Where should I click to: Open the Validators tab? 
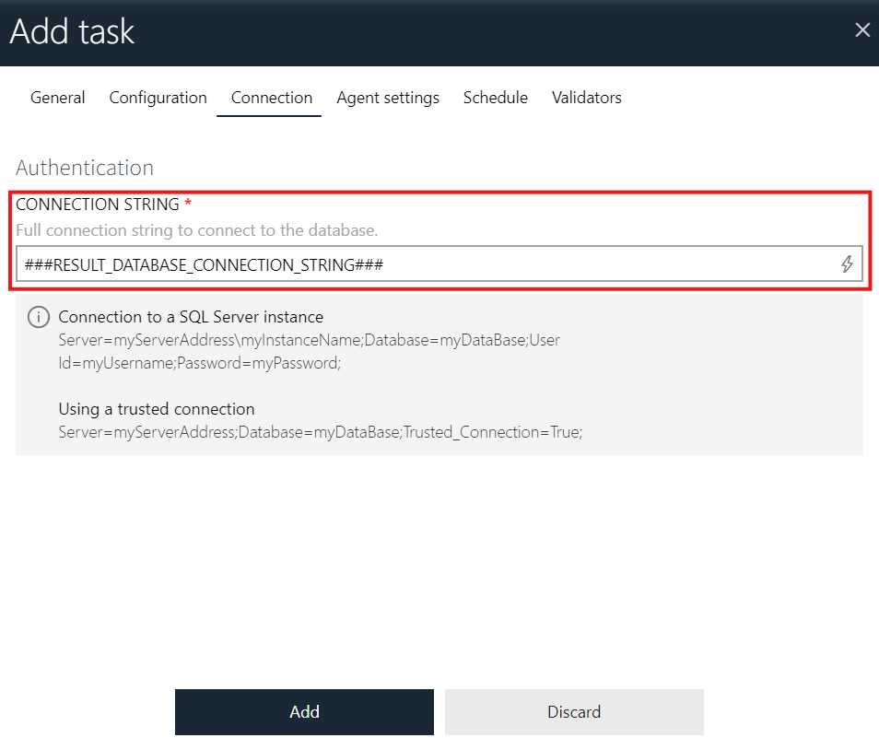(x=586, y=98)
